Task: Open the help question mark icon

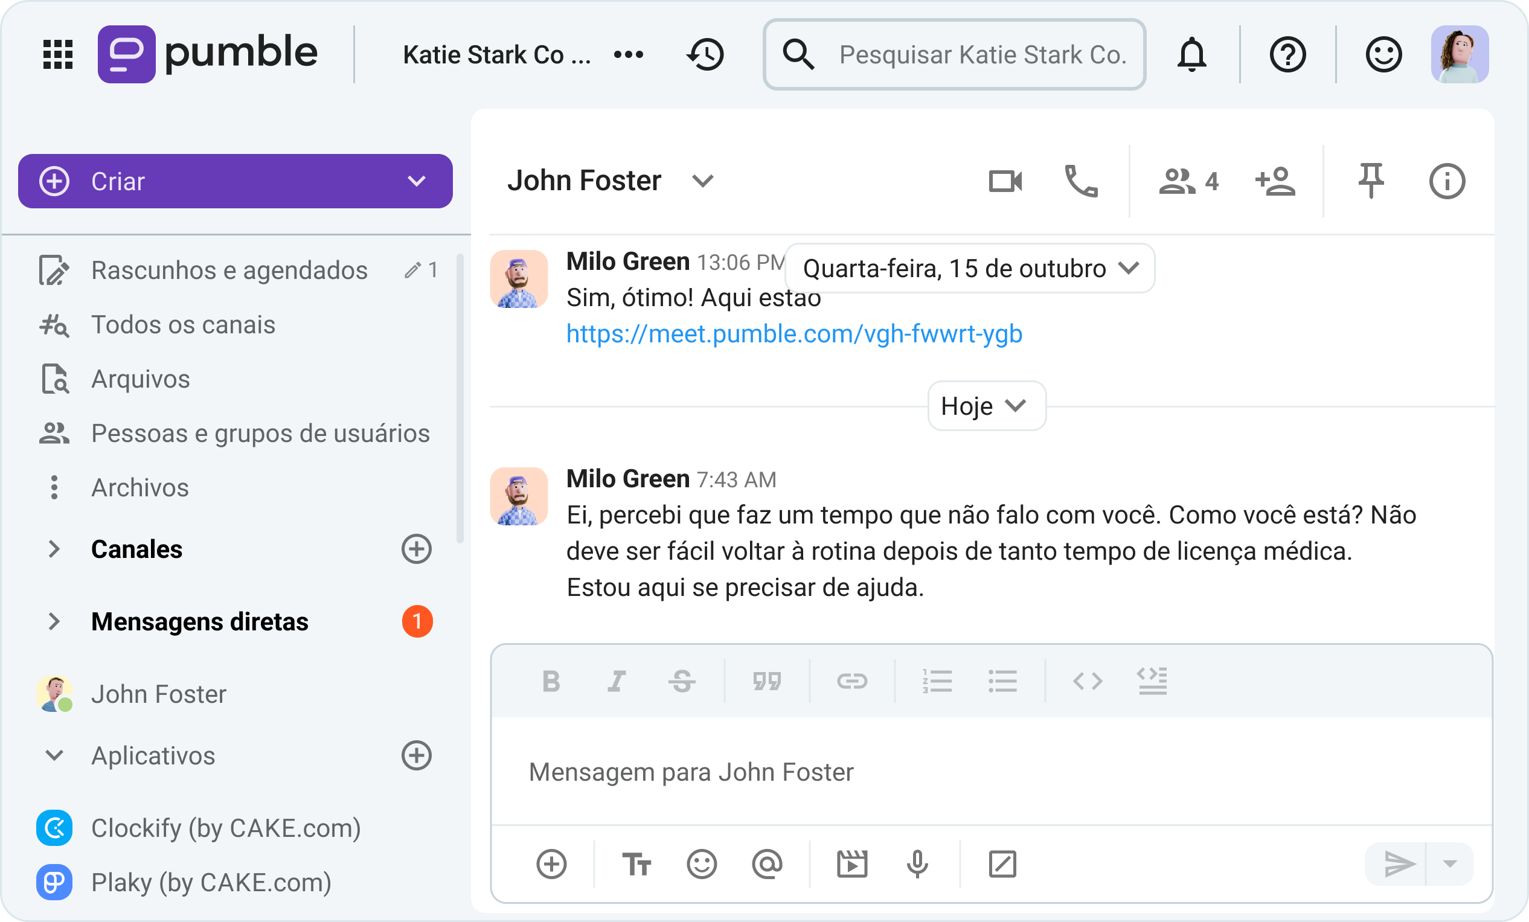Action: point(1287,54)
